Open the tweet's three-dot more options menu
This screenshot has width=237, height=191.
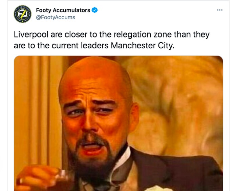[220, 10]
